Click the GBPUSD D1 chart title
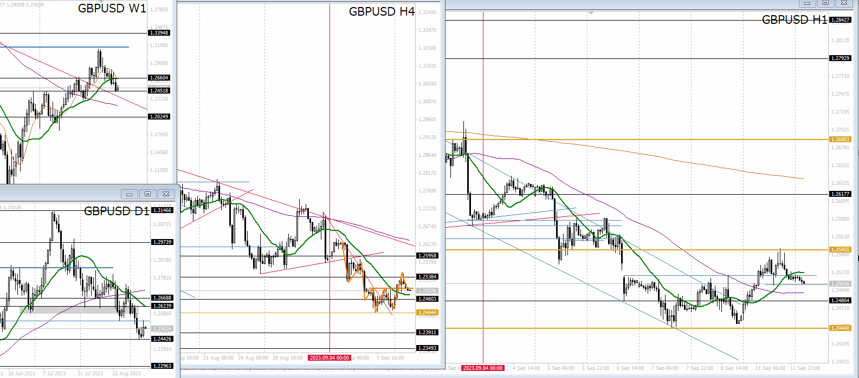This screenshot has height=378, width=859. click(x=117, y=211)
